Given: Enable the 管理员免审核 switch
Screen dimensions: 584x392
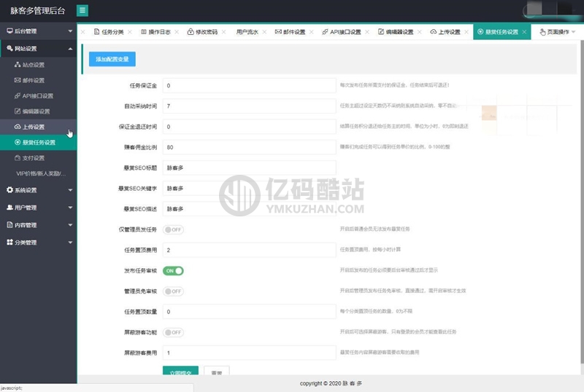Looking at the screenshot, I should [x=173, y=291].
